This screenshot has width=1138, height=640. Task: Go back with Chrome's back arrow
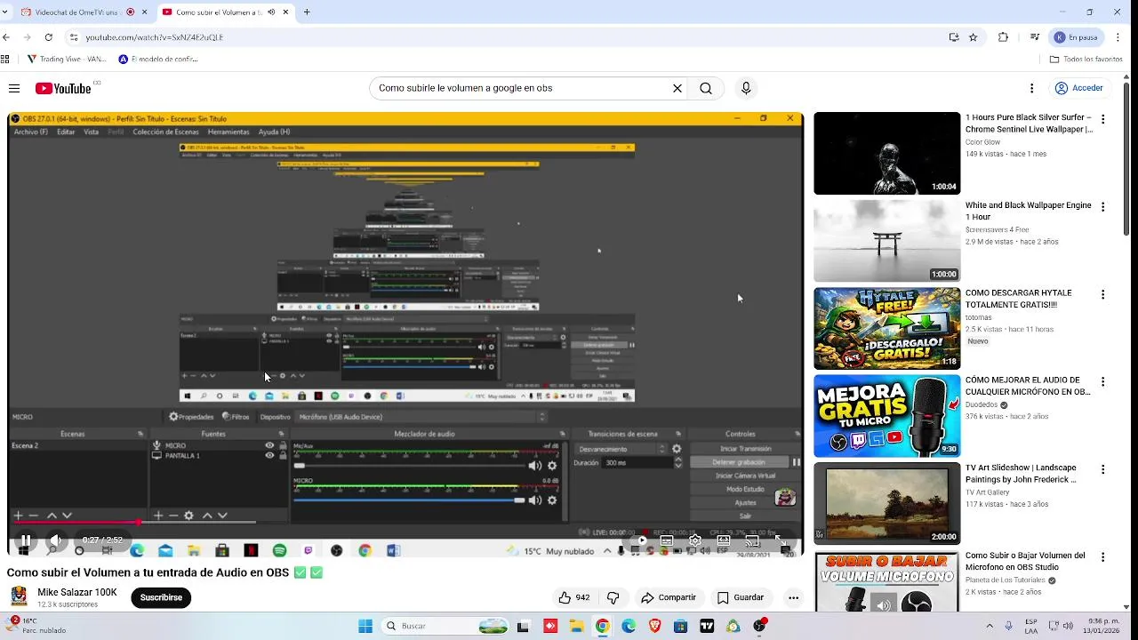(x=6, y=37)
